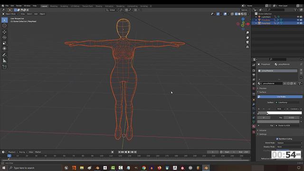
Task: Select the Transform tool
Action: pos(4,48)
